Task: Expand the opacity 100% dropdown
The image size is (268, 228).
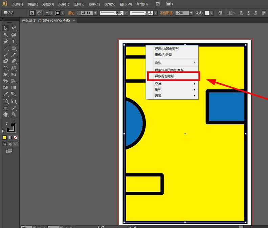Action: [x=191, y=13]
